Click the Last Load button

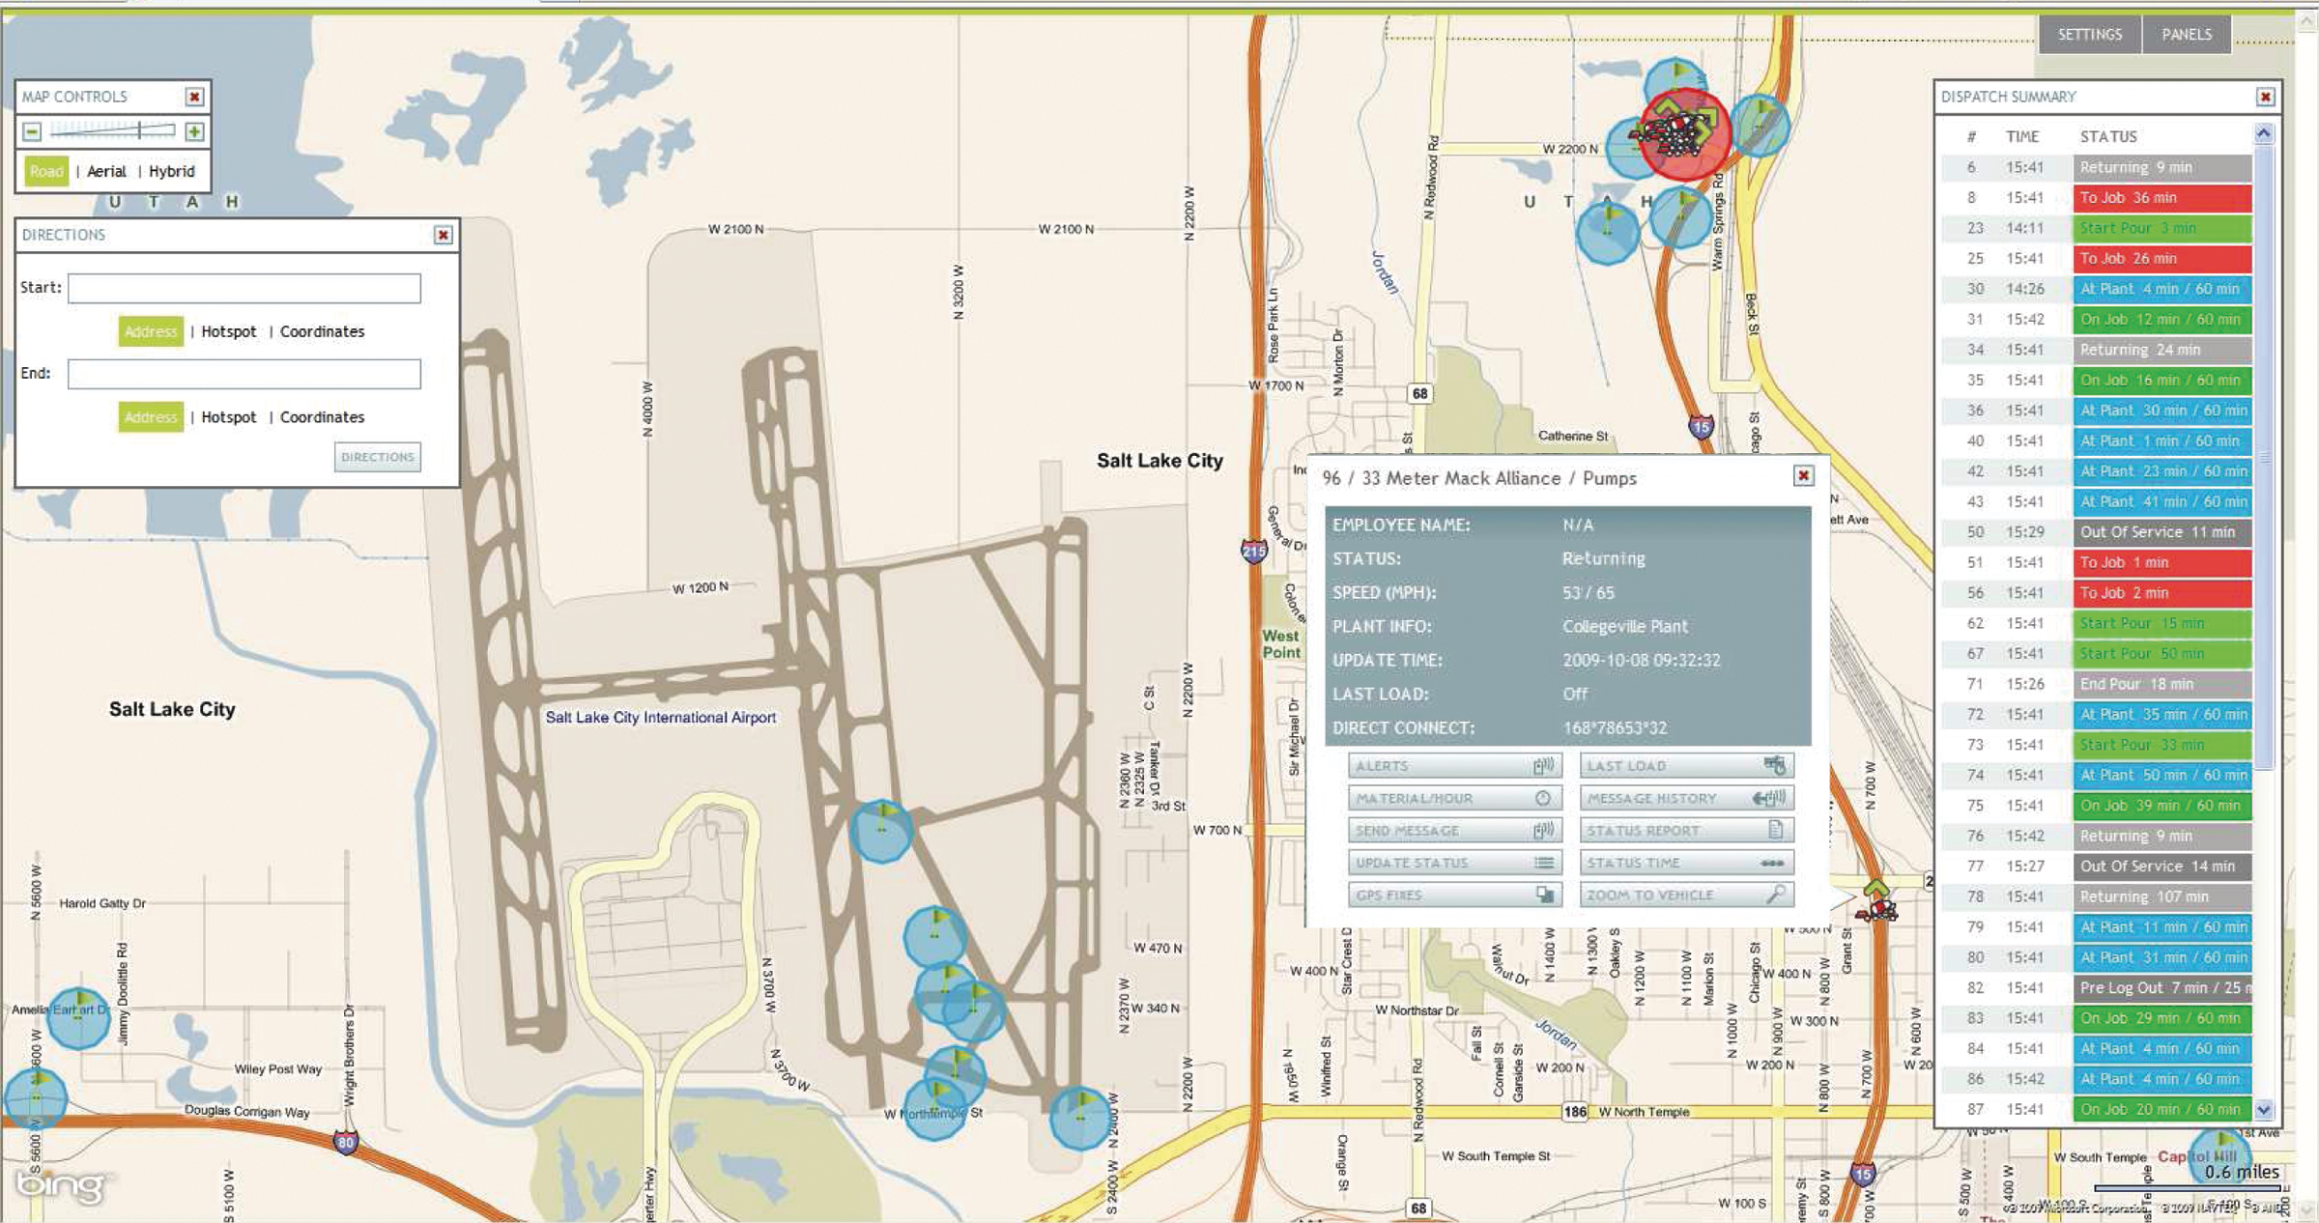pyautogui.click(x=1687, y=766)
